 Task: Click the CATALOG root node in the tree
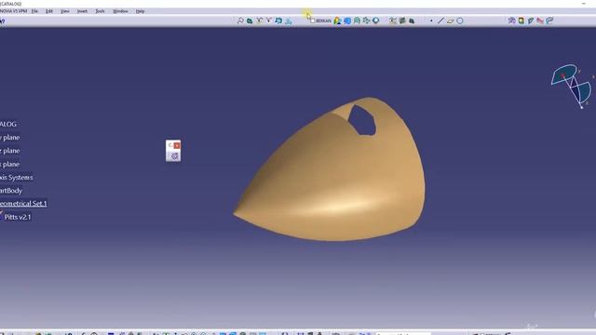8,124
